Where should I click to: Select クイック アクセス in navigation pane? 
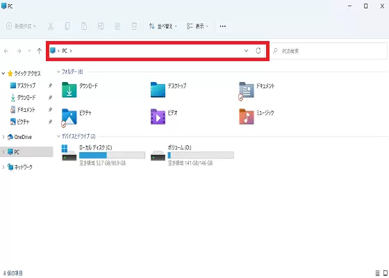[x=24, y=74]
